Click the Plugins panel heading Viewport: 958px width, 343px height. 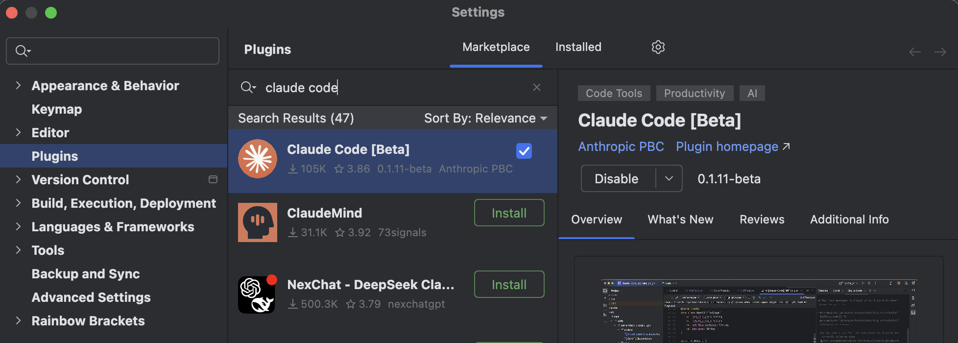[267, 49]
